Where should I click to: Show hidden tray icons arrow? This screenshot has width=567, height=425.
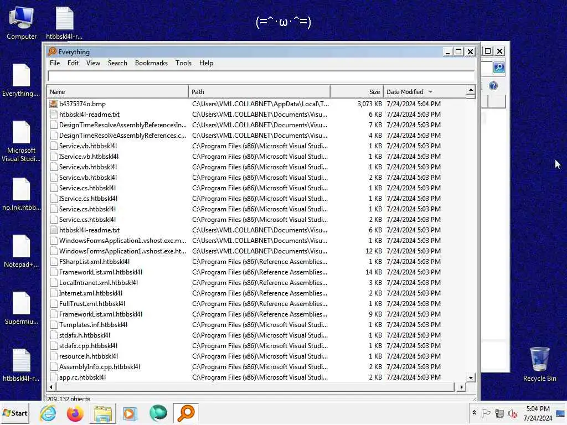[474, 413]
